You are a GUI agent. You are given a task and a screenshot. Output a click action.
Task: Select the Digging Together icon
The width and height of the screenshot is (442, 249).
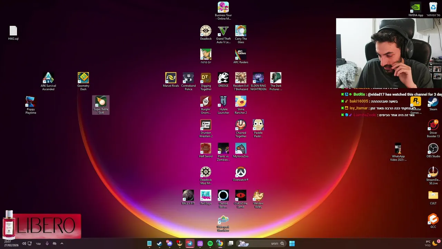206,82
